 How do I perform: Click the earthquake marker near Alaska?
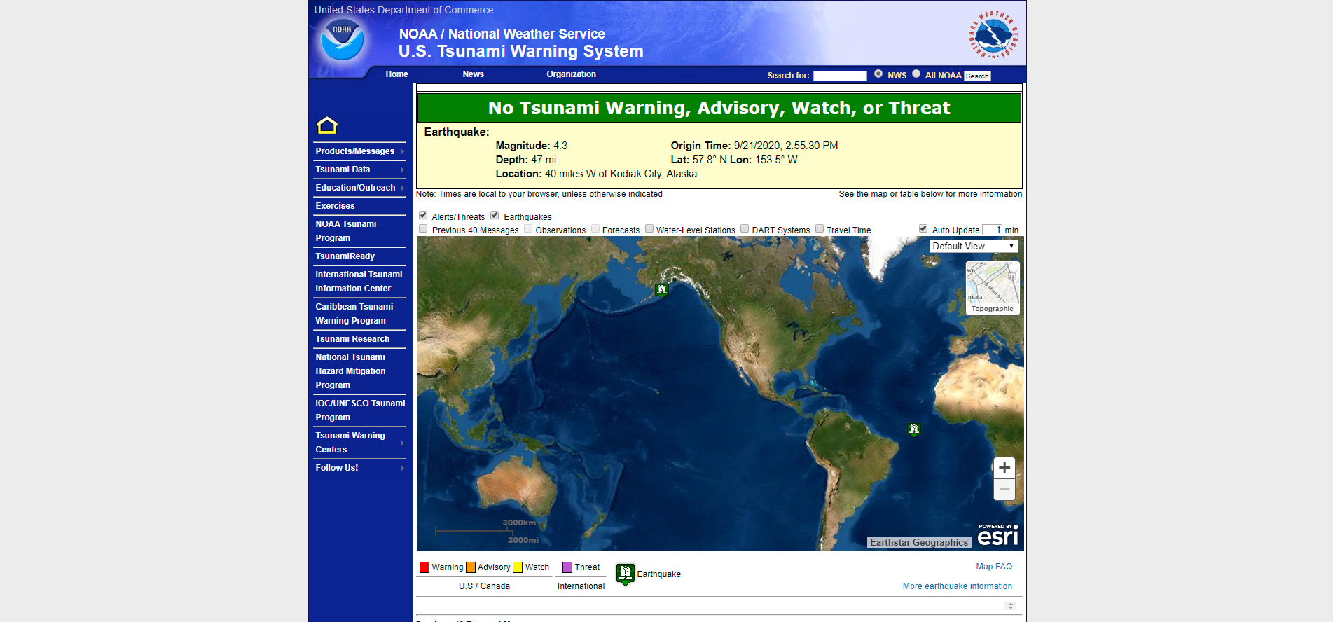tap(661, 289)
